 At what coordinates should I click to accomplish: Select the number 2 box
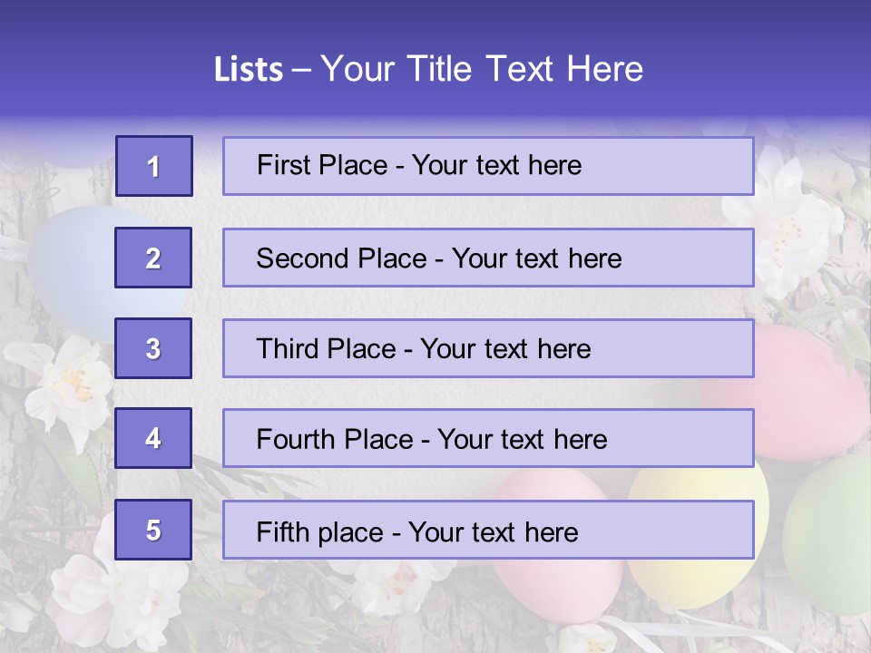click(x=153, y=258)
